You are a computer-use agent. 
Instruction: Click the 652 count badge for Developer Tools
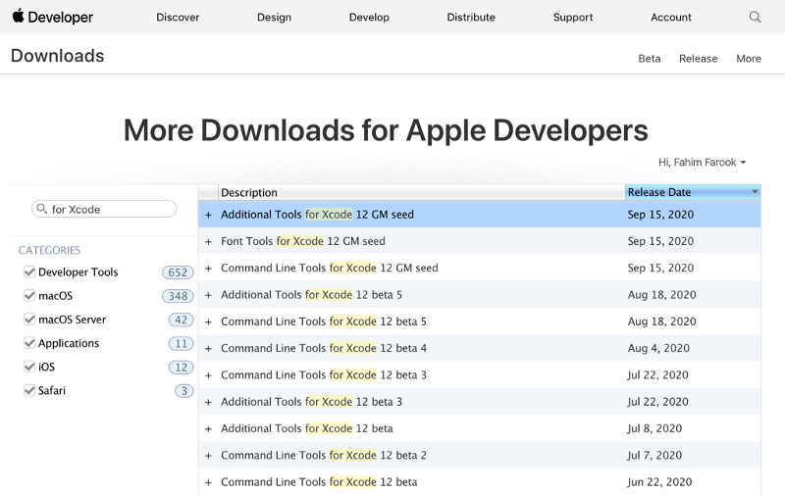(x=178, y=272)
